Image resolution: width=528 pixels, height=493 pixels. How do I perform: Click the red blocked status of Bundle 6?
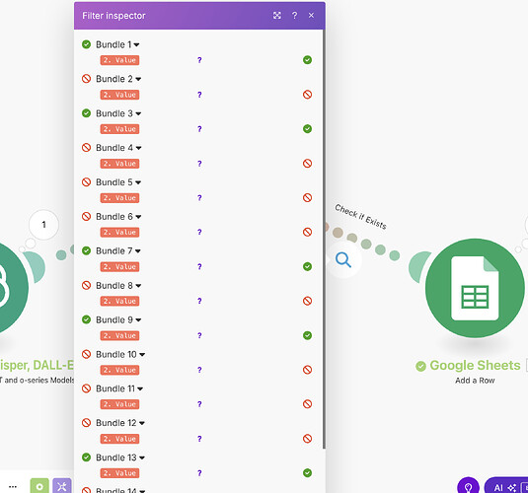[x=86, y=216]
